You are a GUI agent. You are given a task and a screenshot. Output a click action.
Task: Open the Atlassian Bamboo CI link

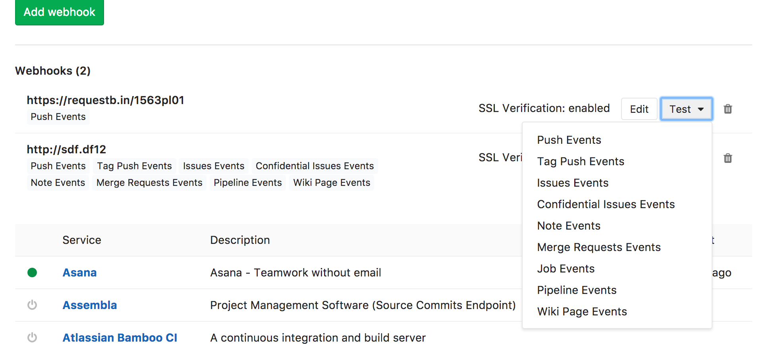[120, 337]
